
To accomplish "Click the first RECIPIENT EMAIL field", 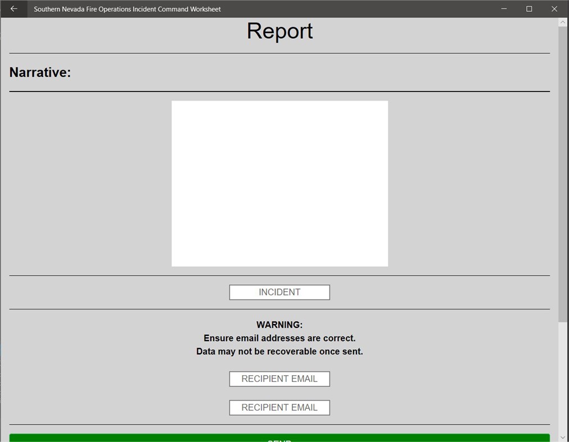I will point(279,379).
